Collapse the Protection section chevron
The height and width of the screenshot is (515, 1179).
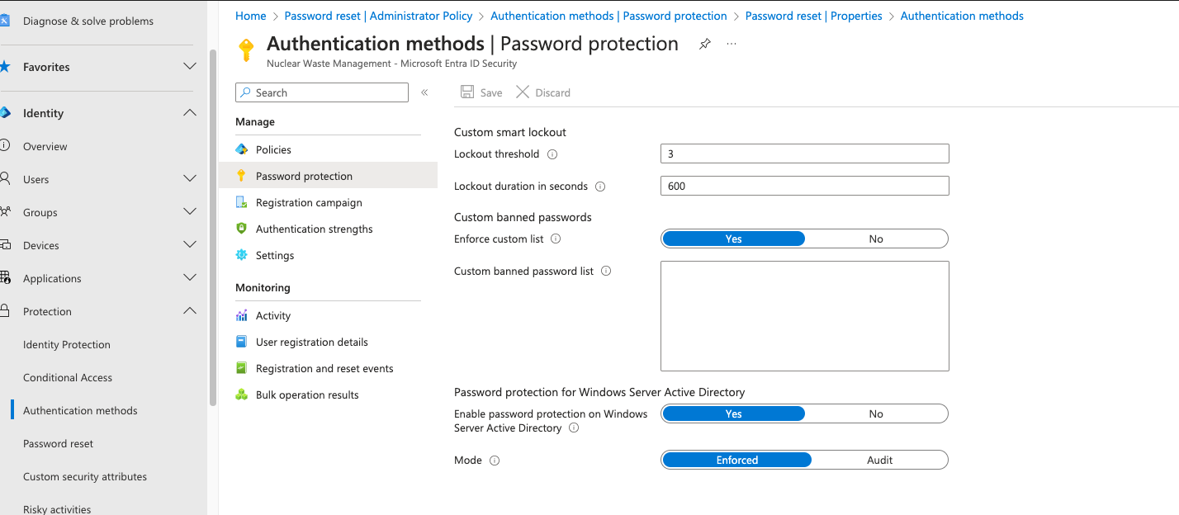click(189, 311)
